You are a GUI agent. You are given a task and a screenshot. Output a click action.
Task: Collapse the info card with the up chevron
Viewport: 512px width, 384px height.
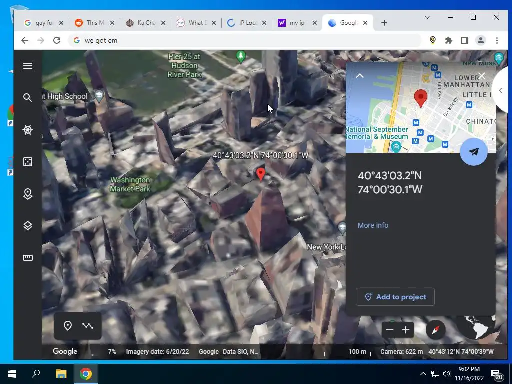[x=359, y=76]
